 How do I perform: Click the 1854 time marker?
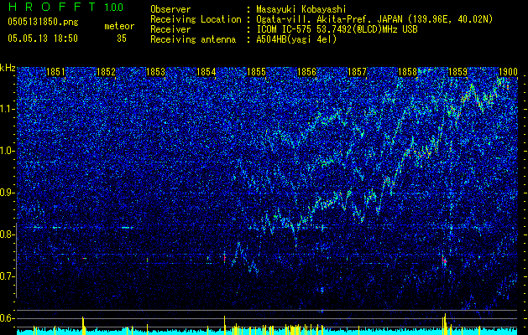point(206,72)
